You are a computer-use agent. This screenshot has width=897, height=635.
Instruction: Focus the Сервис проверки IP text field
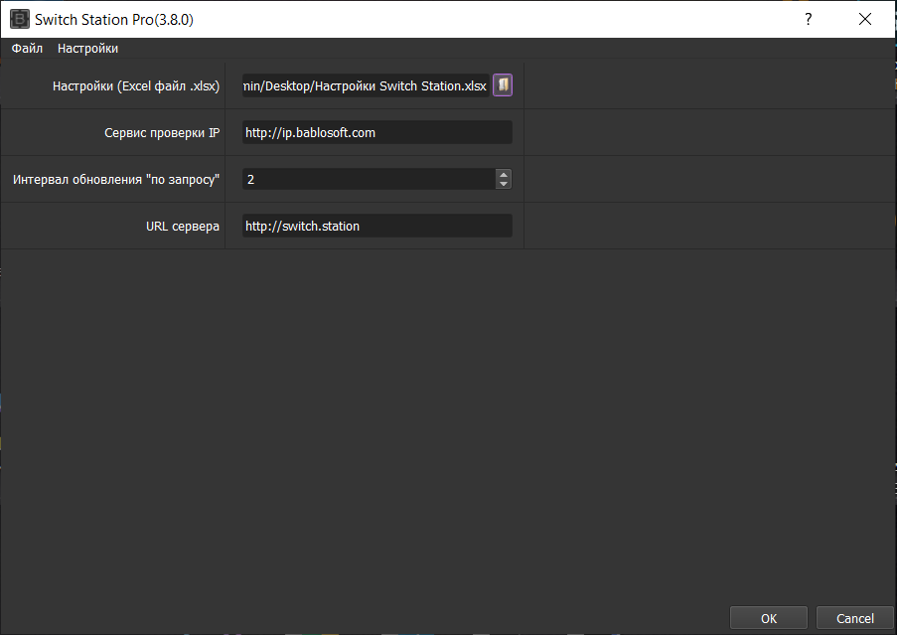tap(376, 132)
